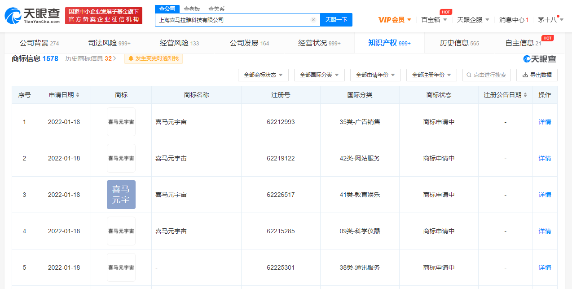This screenshot has width=572, height=289.
Task: Clear the company search box text
Action: [313, 20]
